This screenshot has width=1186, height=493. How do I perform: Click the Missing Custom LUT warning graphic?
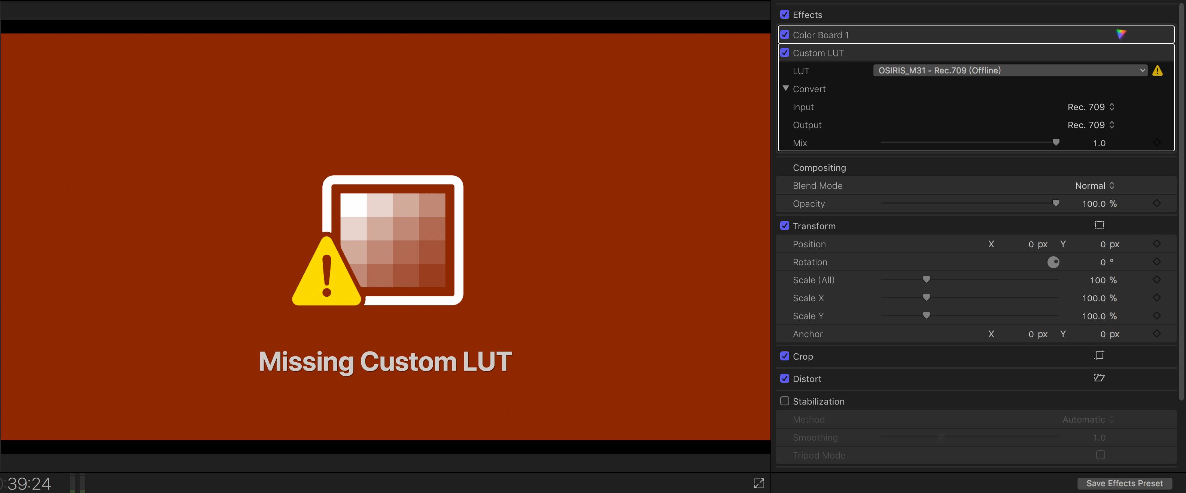pyautogui.click(x=378, y=241)
